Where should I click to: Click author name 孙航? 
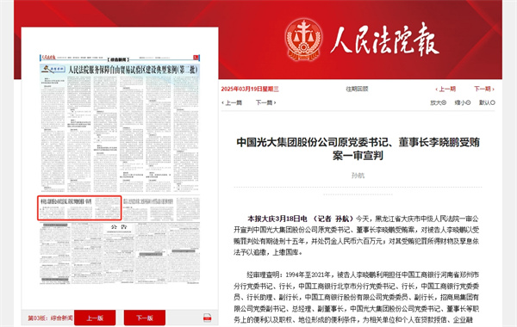[x=358, y=176]
